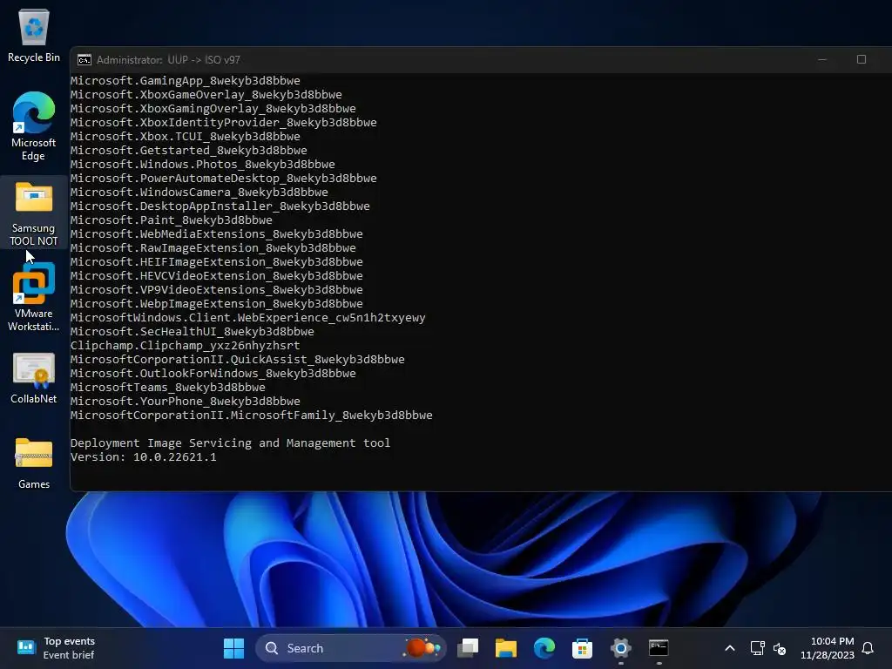Click the Microsoft.PowerAutomateDesktop line

224,178
